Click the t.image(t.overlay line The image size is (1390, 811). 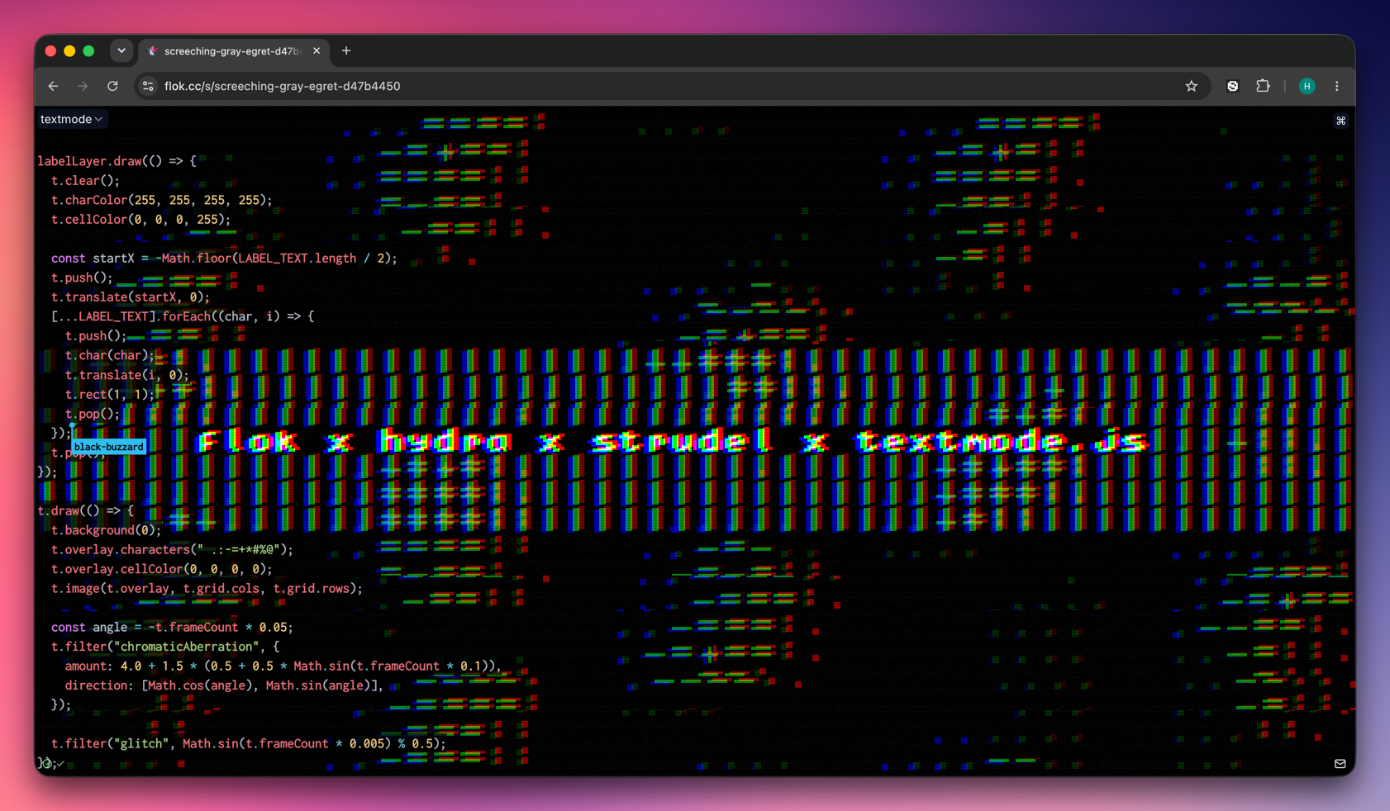coord(207,589)
